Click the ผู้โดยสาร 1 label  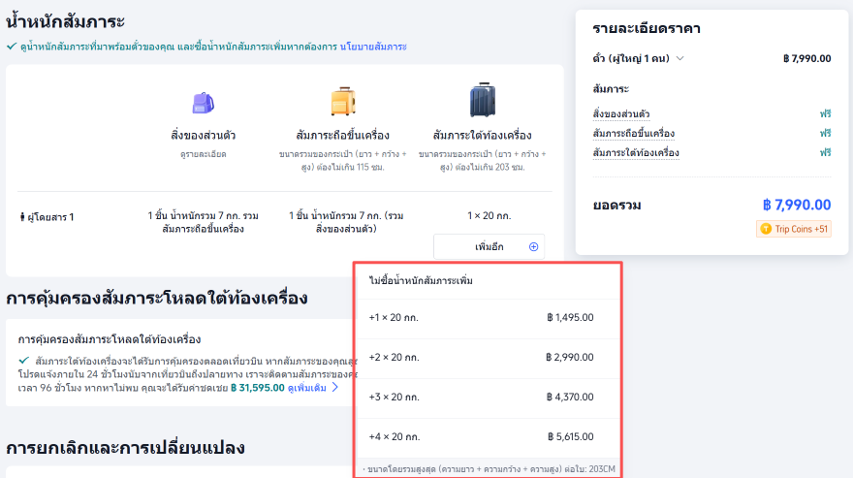point(50,217)
